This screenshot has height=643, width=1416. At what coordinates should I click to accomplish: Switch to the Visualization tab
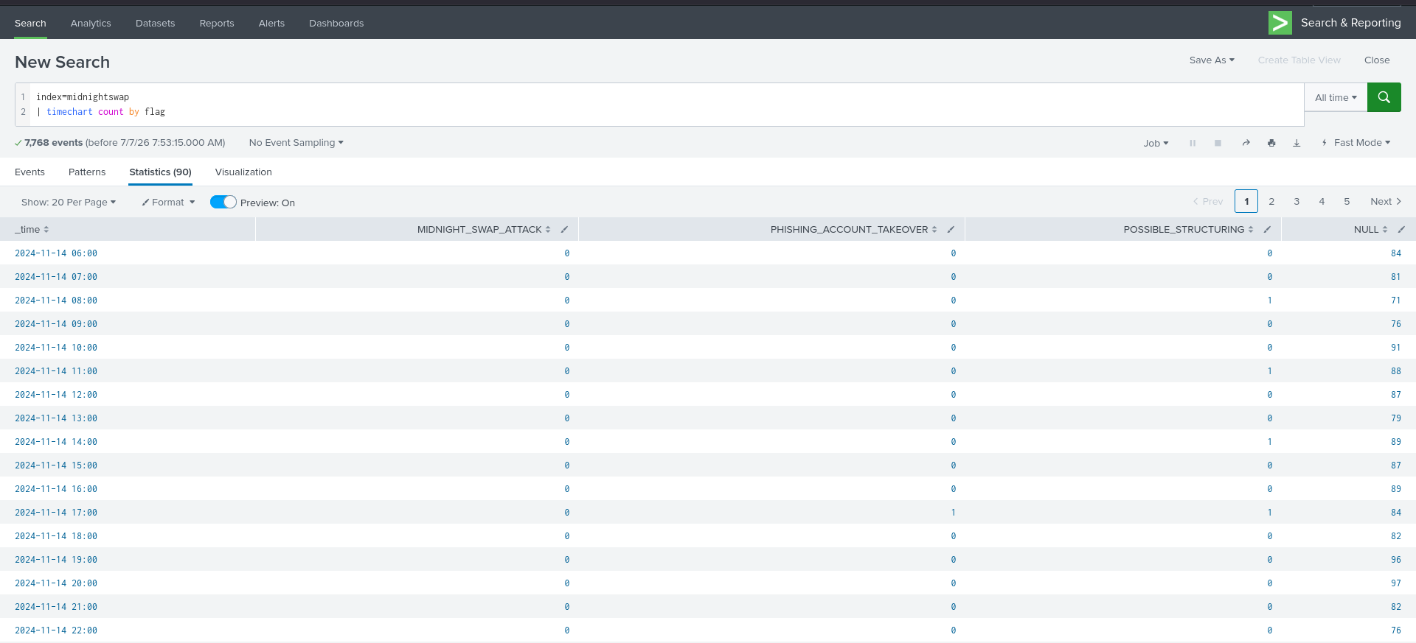pos(243,172)
